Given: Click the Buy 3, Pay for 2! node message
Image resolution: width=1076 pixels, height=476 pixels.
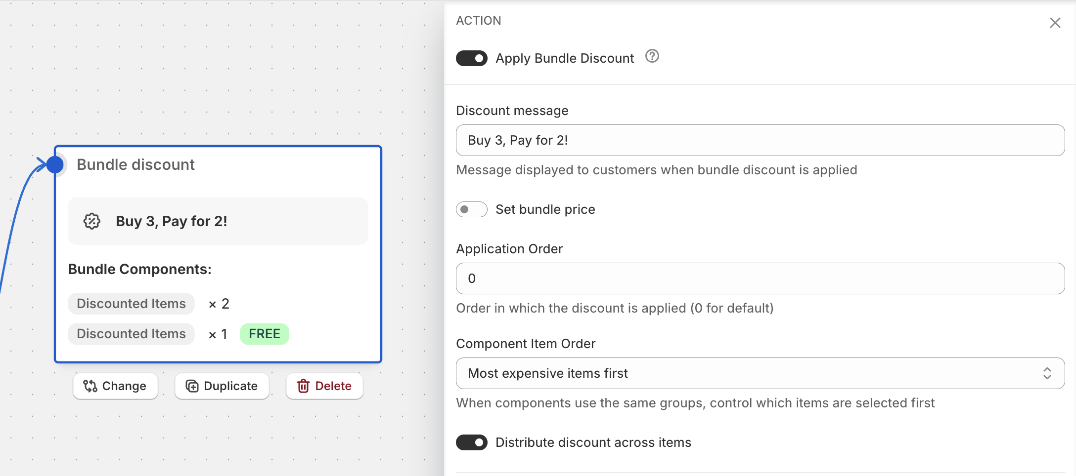Looking at the screenshot, I should tap(172, 221).
